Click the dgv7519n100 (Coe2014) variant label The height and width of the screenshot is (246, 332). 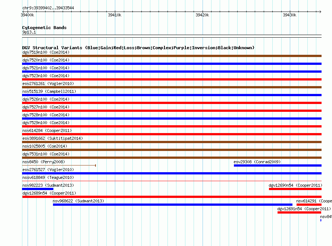(x=46, y=52)
